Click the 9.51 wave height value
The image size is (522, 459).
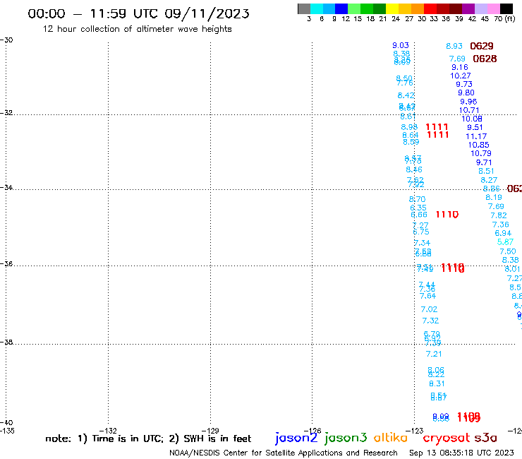[475, 127]
